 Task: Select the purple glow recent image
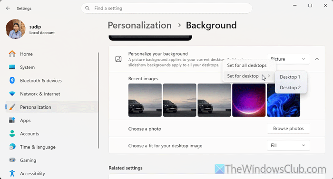click(x=249, y=100)
